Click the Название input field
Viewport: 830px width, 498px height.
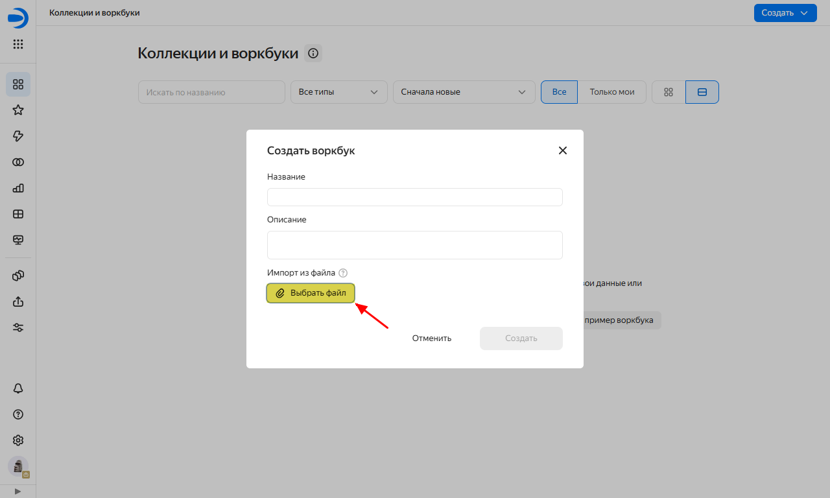pos(414,197)
